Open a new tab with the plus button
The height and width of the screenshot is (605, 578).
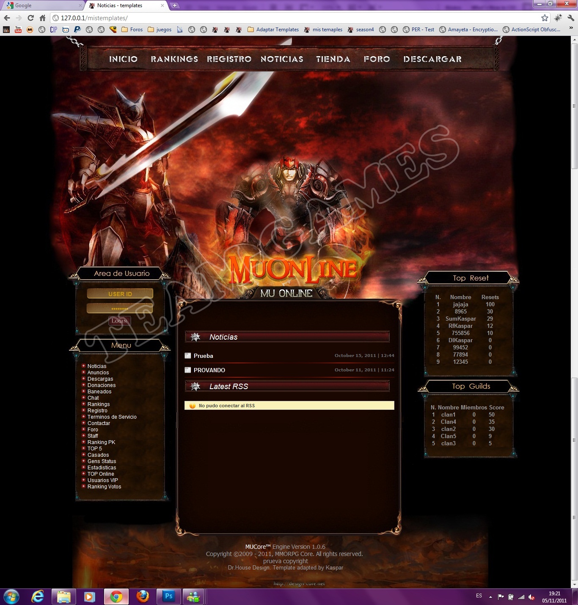point(174,5)
